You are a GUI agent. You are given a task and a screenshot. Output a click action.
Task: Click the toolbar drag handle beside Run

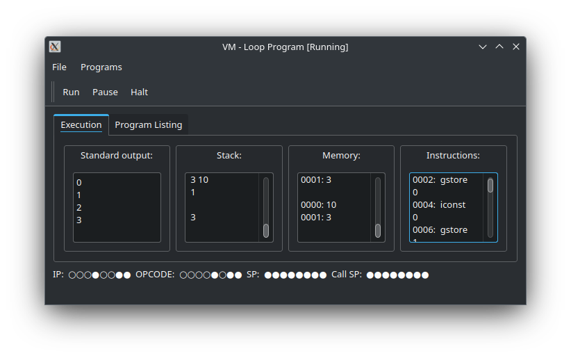[x=53, y=92]
